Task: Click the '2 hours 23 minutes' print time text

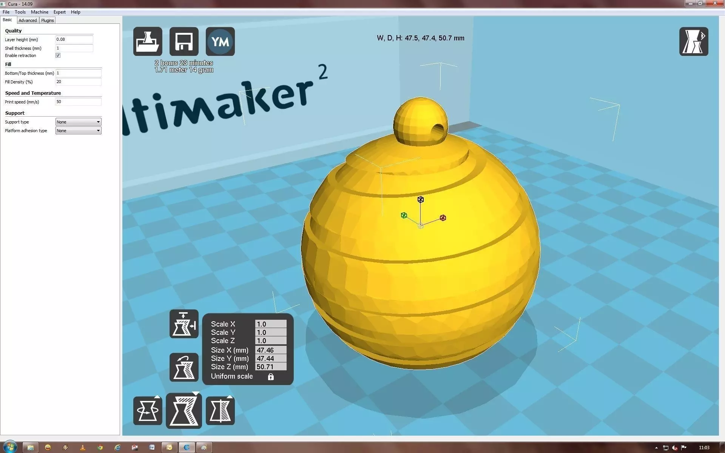Action: (x=184, y=63)
